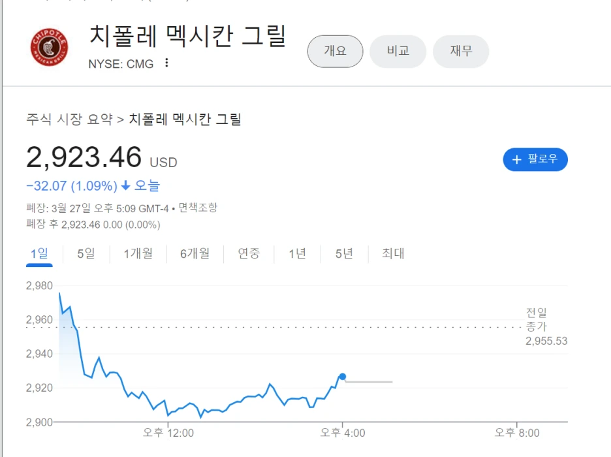Click the price value 2,923.46
611x457 pixels.
84,157
